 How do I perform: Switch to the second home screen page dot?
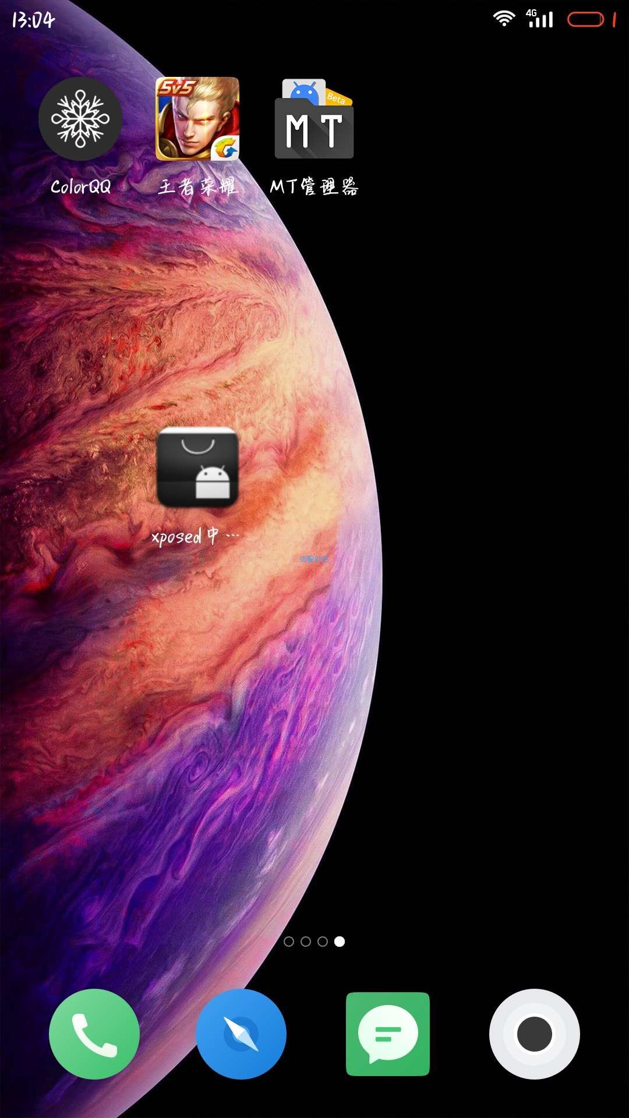(x=306, y=942)
